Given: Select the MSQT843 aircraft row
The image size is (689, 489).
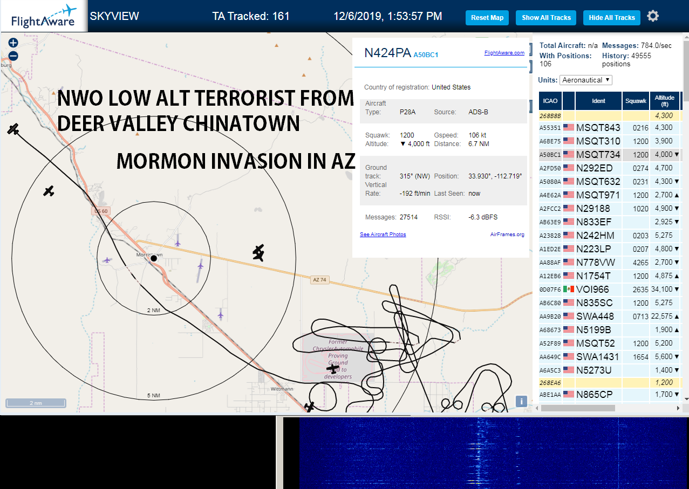Looking at the screenshot, I should [610, 128].
